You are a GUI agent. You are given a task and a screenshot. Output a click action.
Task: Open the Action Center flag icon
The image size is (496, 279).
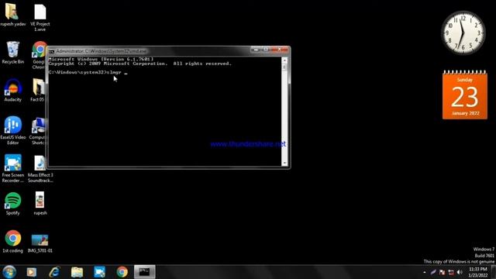point(443,272)
